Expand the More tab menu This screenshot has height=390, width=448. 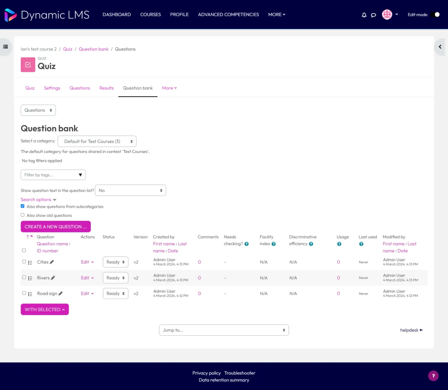pyautogui.click(x=169, y=88)
